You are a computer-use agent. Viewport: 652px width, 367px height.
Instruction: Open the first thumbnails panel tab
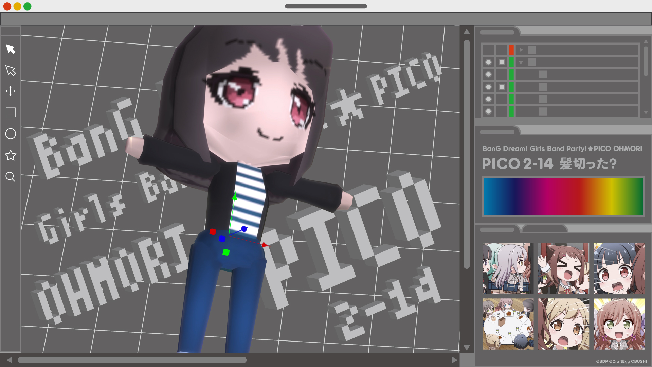click(497, 230)
